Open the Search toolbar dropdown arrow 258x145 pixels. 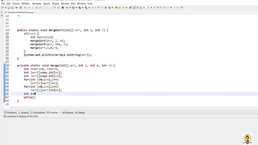point(126,8)
